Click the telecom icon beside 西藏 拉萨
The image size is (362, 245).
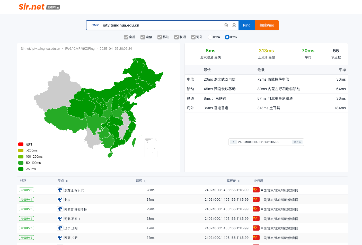coord(60,238)
